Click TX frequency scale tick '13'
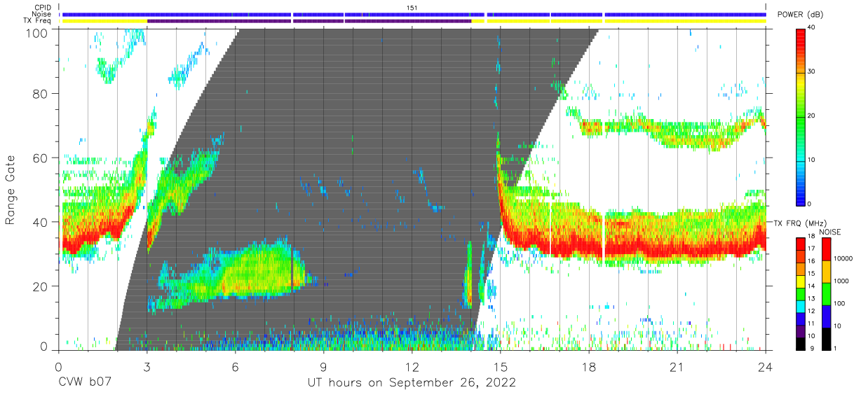 coord(813,299)
